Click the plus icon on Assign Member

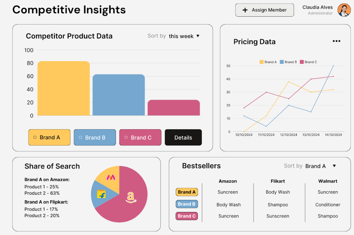coord(245,10)
